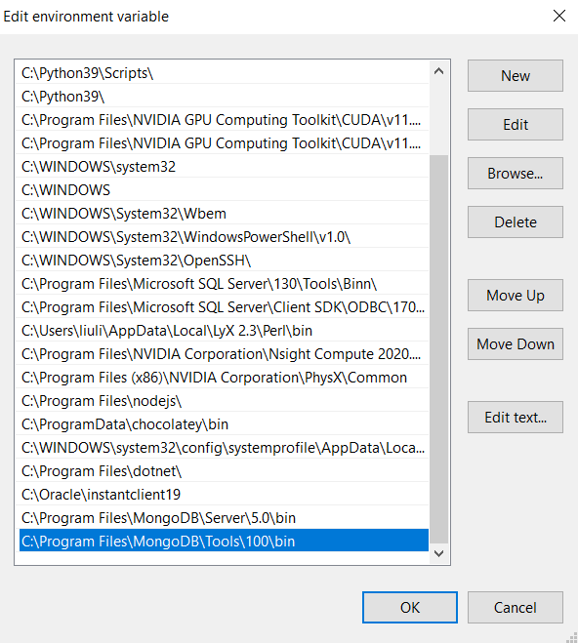Open the Browse... folder dialog
Viewport: 578px width, 643px height.
click(516, 174)
